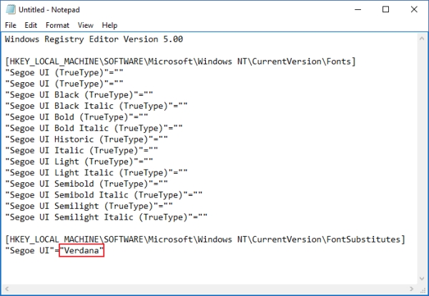Click the "Segoe UI Light (TrueType)" line
This screenshot has width=429, height=296.
tap(79, 162)
